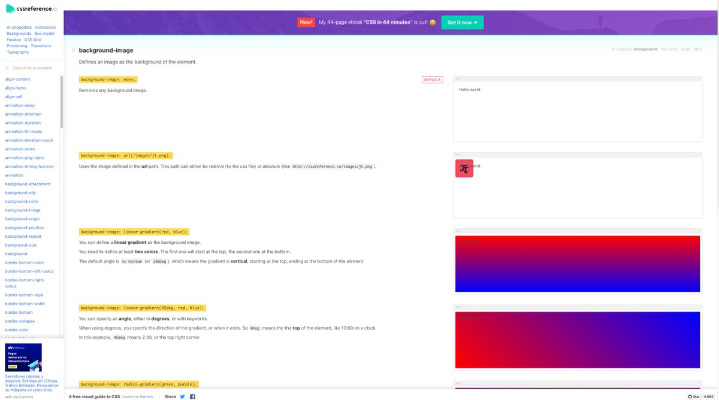Select the Twitter share icon in the footer
The image size is (719, 400).
point(182,396)
